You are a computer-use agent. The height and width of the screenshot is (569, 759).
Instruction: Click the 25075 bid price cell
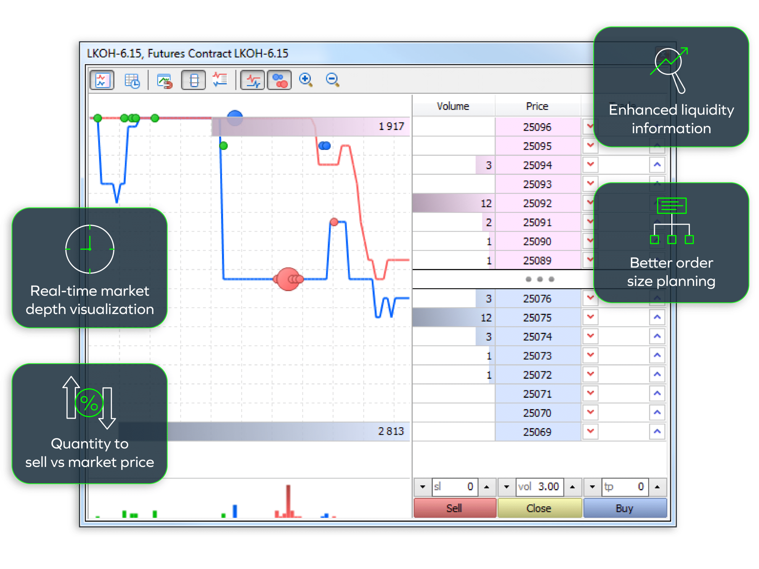pos(537,318)
